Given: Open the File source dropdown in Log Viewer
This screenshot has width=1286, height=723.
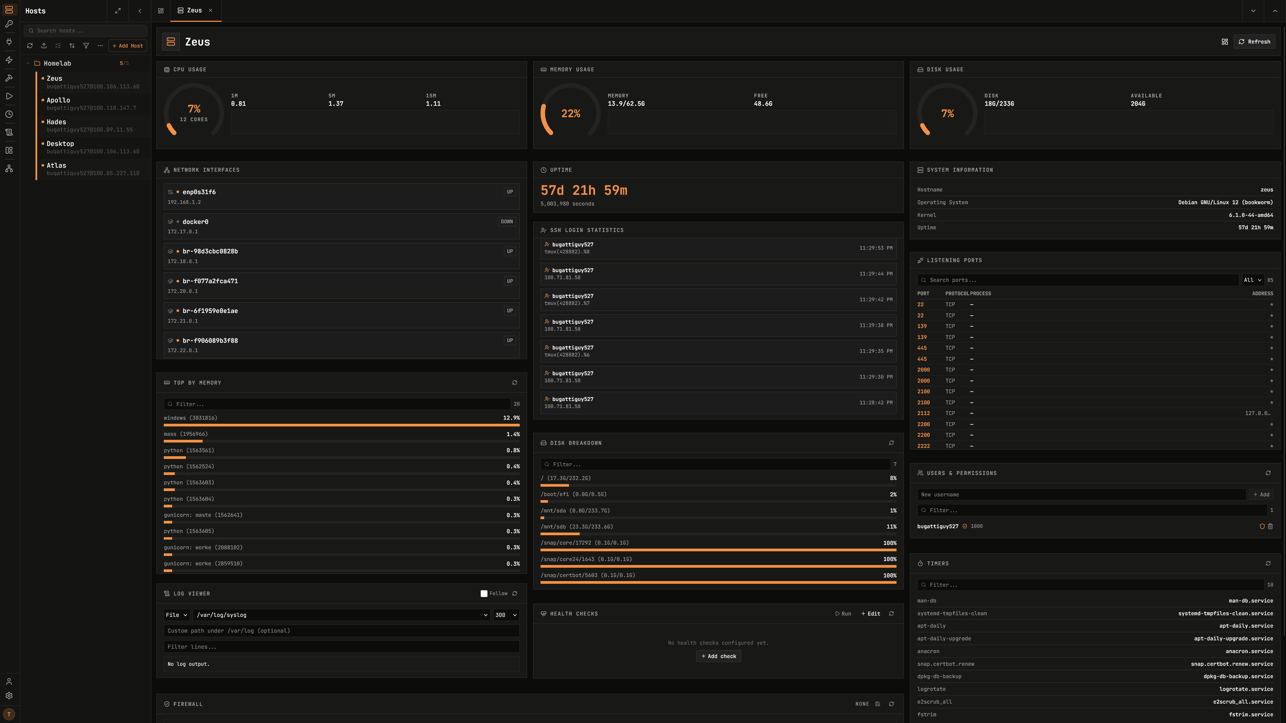Looking at the screenshot, I should click(177, 615).
